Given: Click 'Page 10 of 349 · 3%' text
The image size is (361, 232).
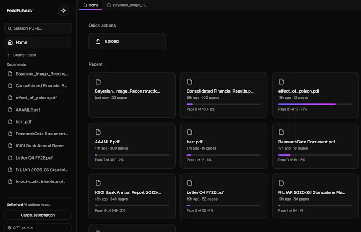Looking at the screenshot, I should (110, 210).
